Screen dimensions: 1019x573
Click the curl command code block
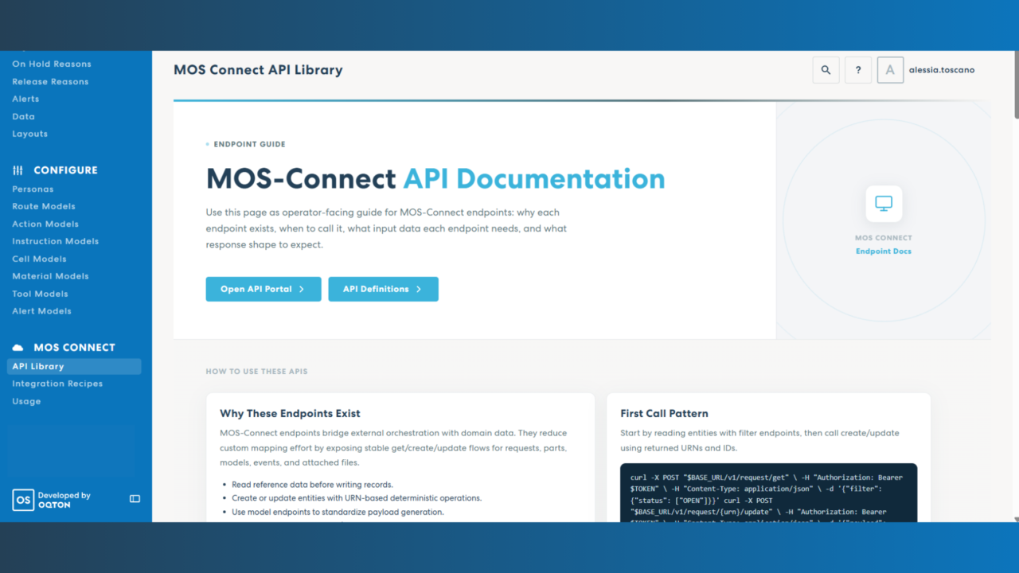[x=768, y=493]
